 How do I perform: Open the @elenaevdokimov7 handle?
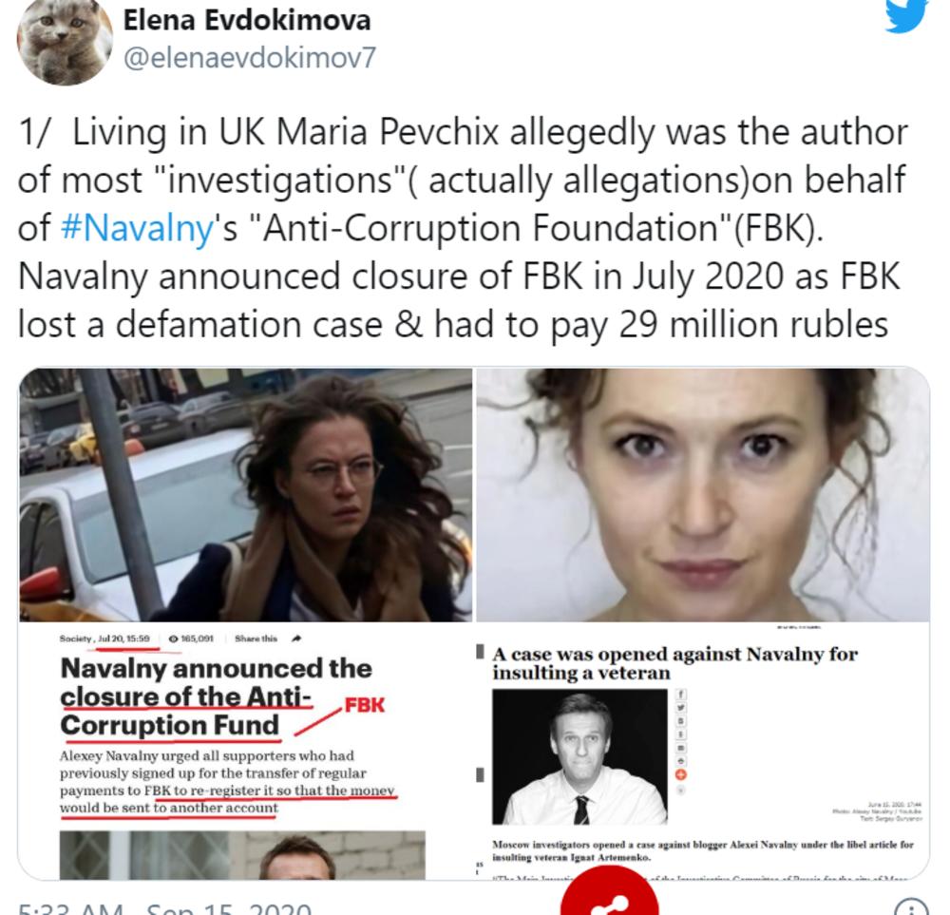point(250,58)
